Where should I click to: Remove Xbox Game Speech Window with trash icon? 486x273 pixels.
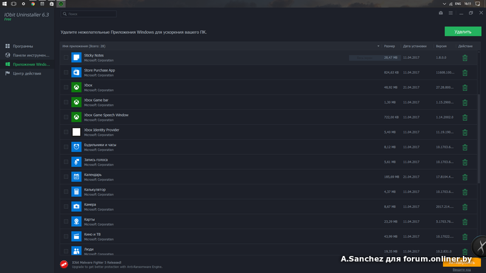(465, 117)
